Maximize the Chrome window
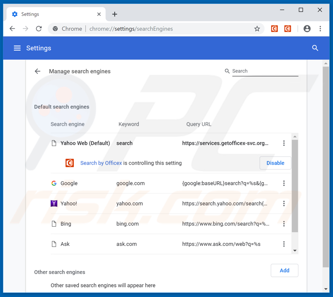 [x=301, y=10]
